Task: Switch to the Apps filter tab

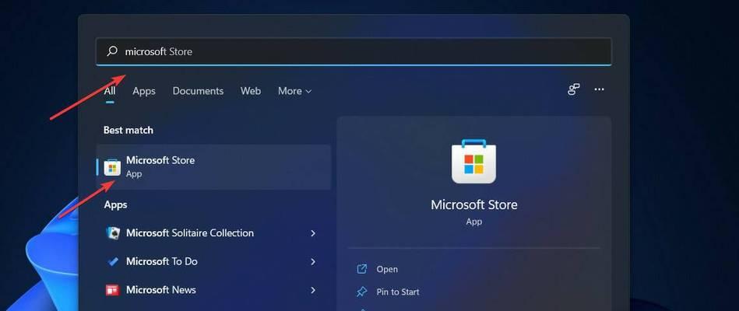Action: tap(144, 91)
